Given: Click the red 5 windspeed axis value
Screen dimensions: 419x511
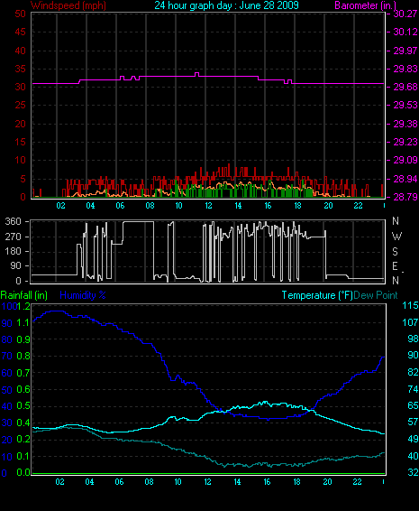Looking at the screenshot, I should [23, 179].
